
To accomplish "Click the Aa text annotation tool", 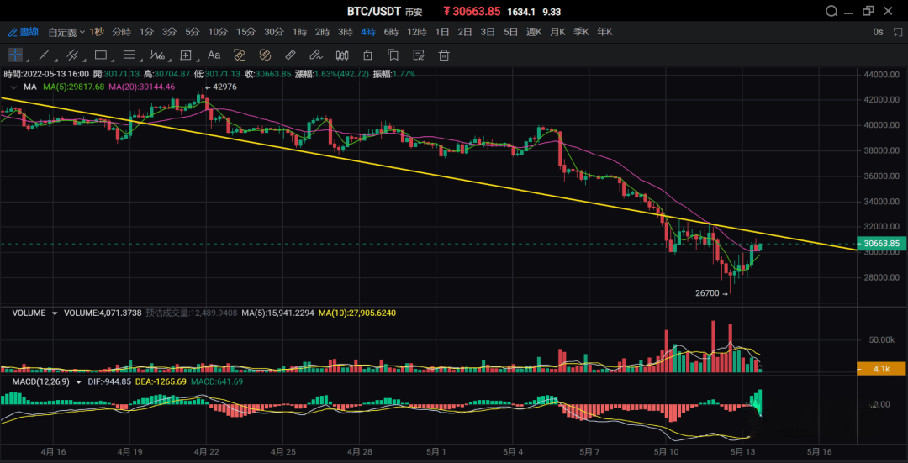I will (214, 55).
